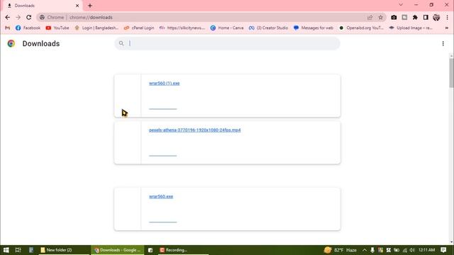The image size is (454, 255).
Task: Open the Creator Studio bookmark
Action: tap(268, 28)
